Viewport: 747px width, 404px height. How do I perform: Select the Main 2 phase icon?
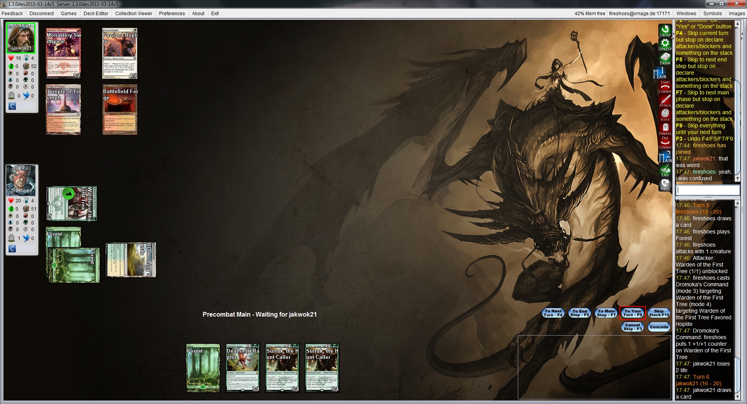pyautogui.click(x=665, y=157)
